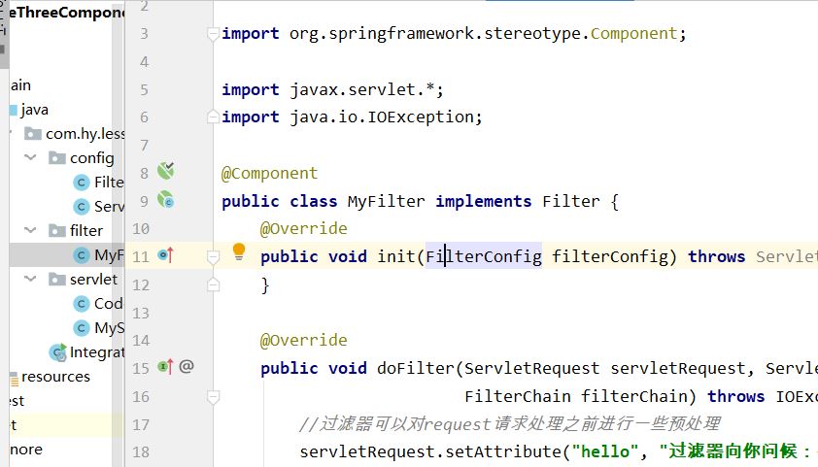Click line number 7 in the gutter
Viewport: 818px width, 467px height.
point(145,145)
